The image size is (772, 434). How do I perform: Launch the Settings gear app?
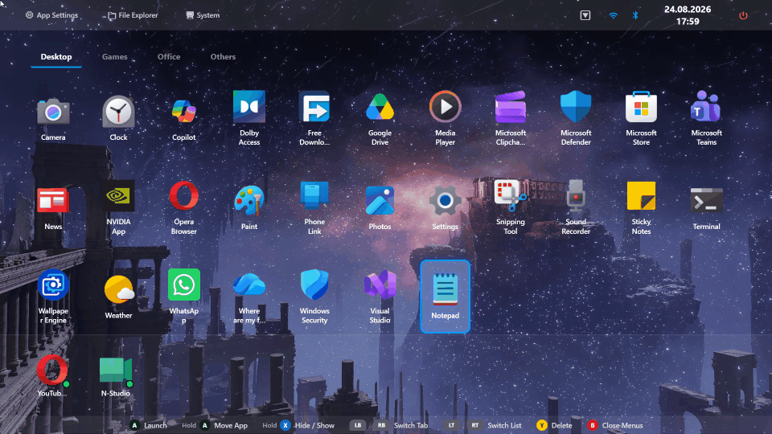coord(445,208)
